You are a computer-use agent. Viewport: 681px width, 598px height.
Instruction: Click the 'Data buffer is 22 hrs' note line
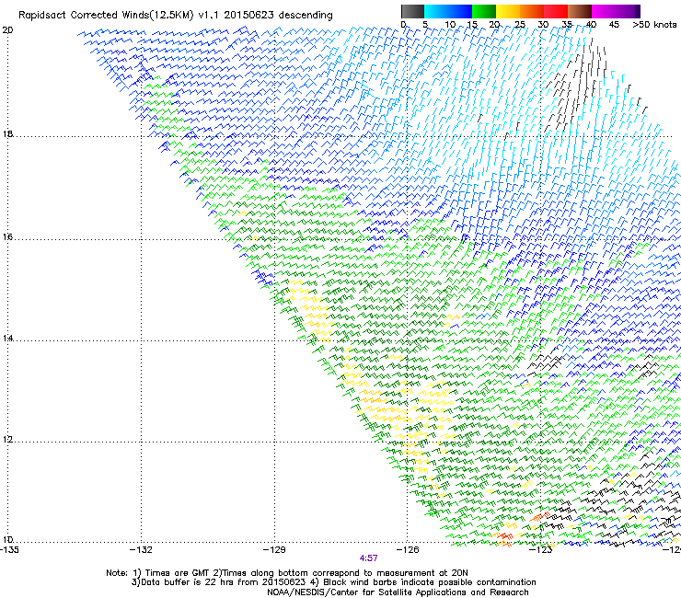[333, 582]
